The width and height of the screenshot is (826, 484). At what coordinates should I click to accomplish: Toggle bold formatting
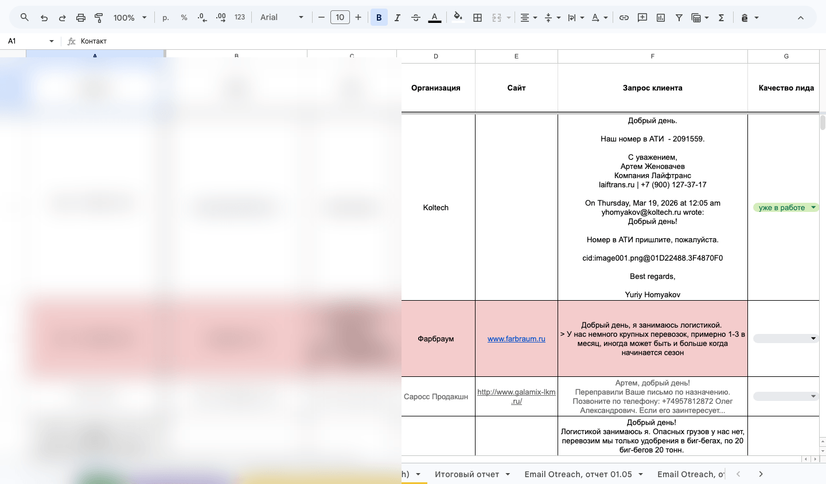point(379,18)
